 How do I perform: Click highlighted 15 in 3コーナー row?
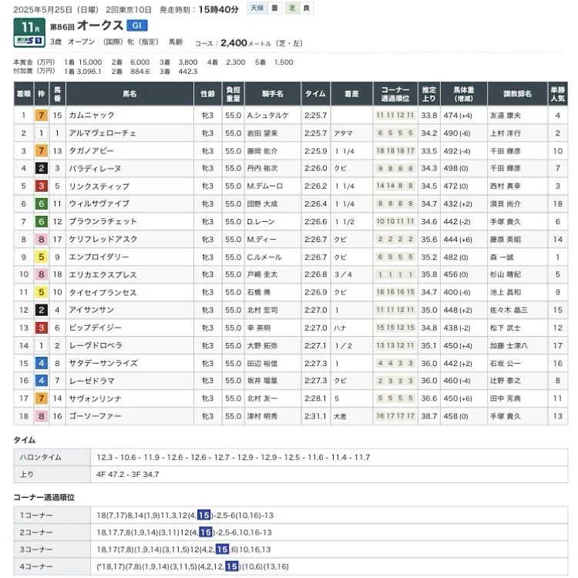[x=222, y=549]
